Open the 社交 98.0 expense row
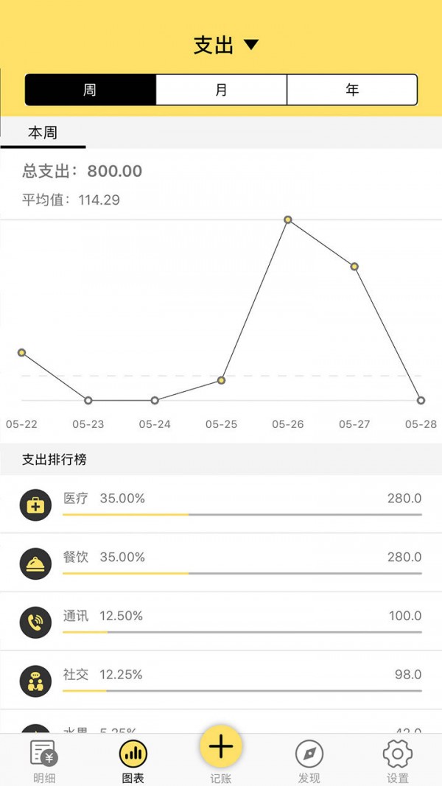The image size is (442, 786). tap(242, 680)
